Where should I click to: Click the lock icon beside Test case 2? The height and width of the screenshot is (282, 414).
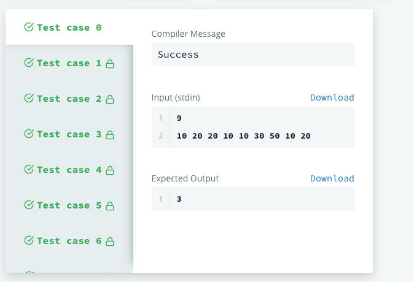(x=111, y=99)
